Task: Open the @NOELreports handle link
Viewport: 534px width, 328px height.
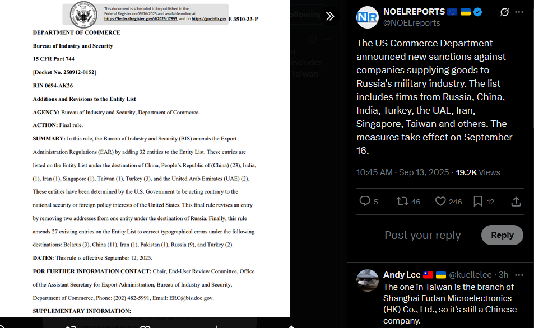Action: click(x=411, y=23)
